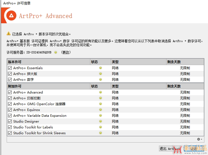Click status dot for ArtPro+ 印版切割
208x155 pixels.
(x=101, y=98)
